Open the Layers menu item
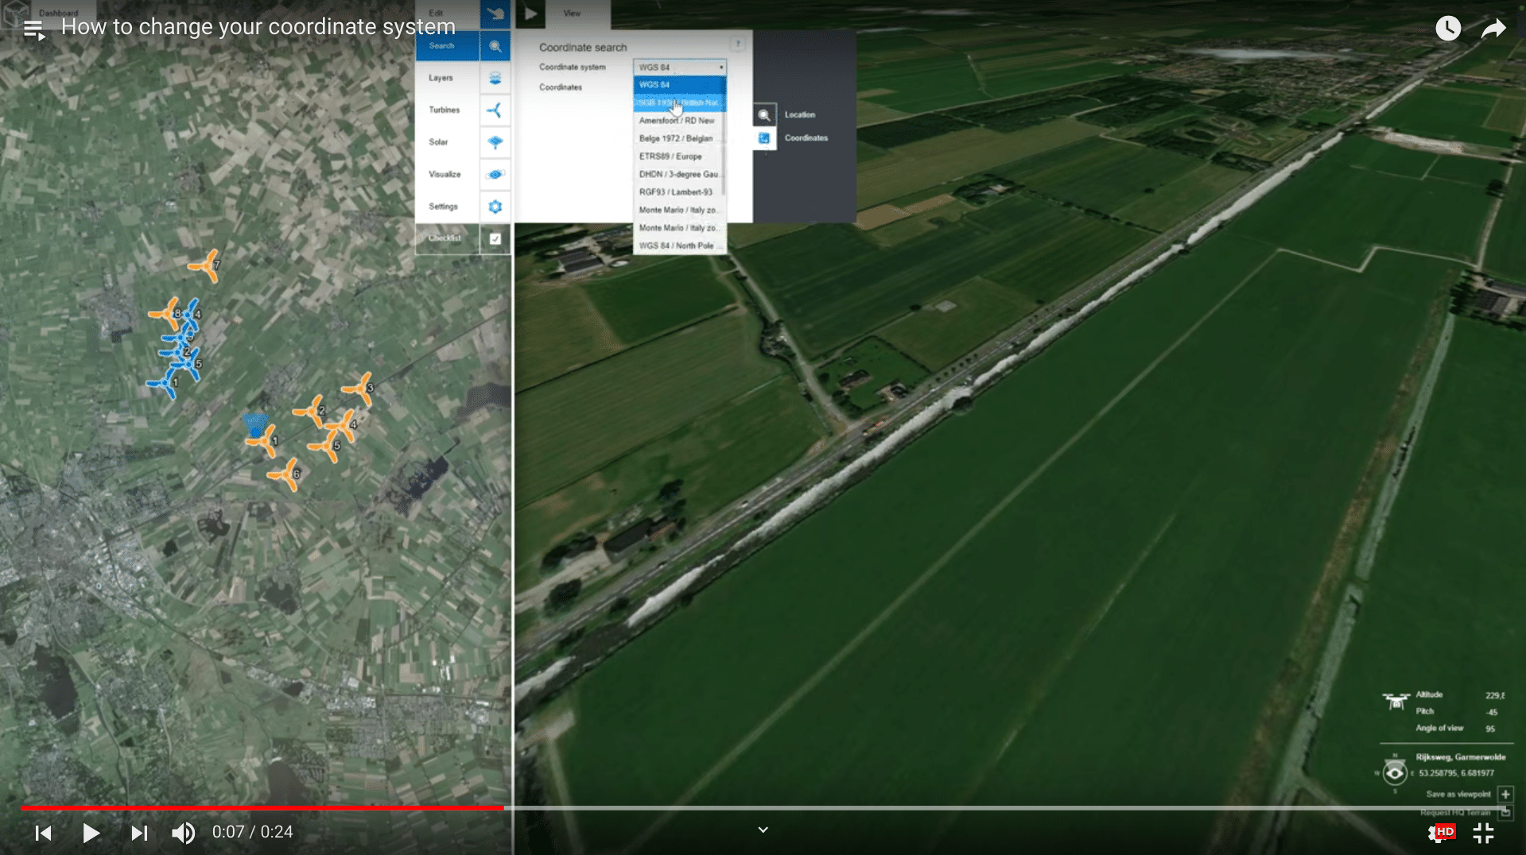The width and height of the screenshot is (1526, 855). tap(448, 78)
